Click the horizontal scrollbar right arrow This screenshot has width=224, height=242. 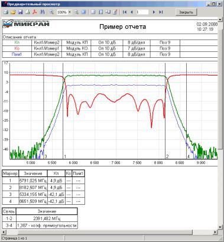215,232
